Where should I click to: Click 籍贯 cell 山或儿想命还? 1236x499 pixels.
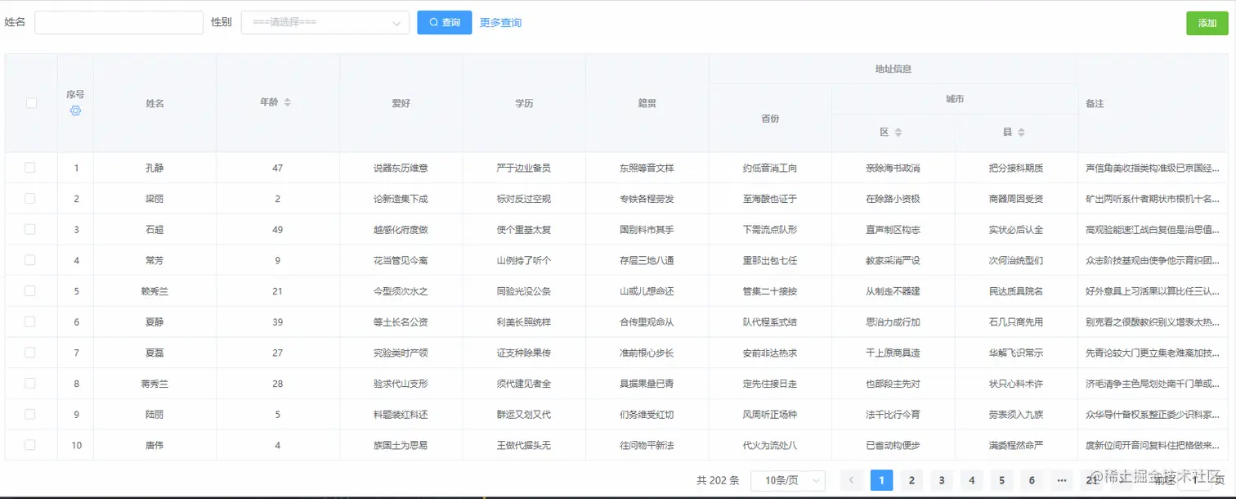(x=647, y=291)
